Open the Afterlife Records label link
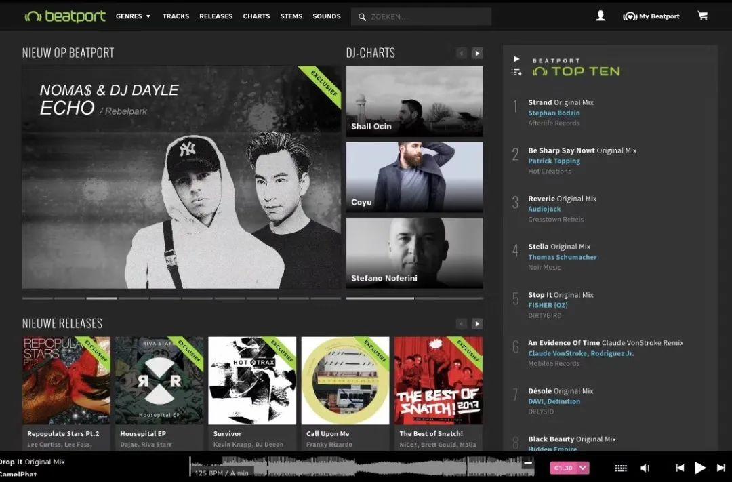The width and height of the screenshot is (732, 482). tap(554, 123)
